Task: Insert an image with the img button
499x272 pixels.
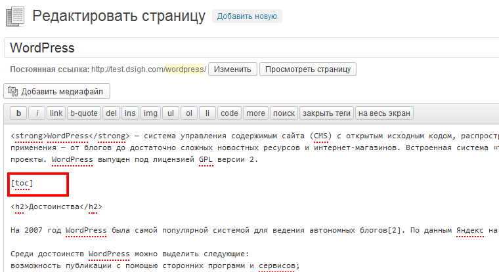Action: click(150, 113)
